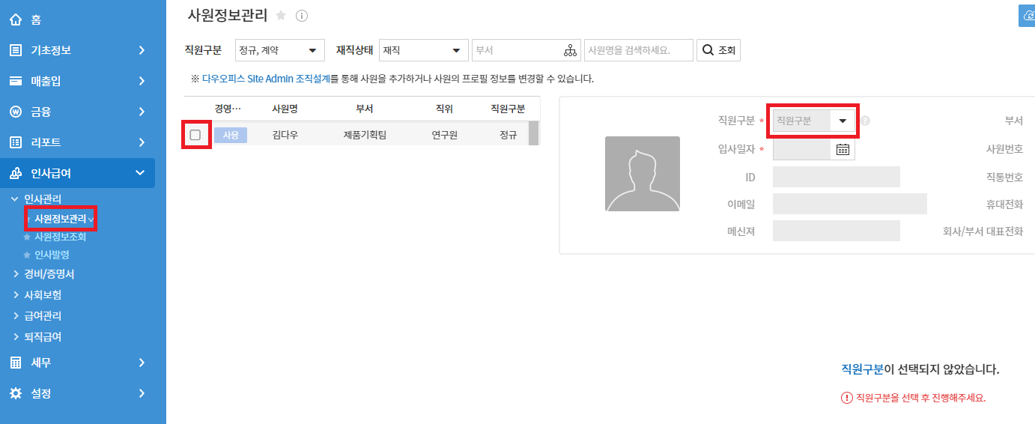Click the info icon beside page title
The height and width of the screenshot is (424, 1035).
tap(302, 15)
